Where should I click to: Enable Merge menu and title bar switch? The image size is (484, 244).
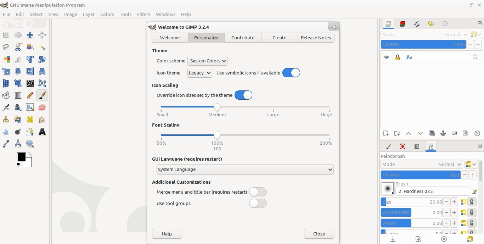pos(258,192)
